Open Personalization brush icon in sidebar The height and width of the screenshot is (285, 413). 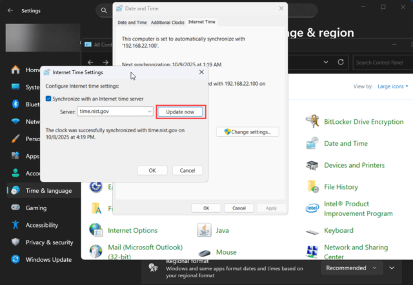(15, 139)
